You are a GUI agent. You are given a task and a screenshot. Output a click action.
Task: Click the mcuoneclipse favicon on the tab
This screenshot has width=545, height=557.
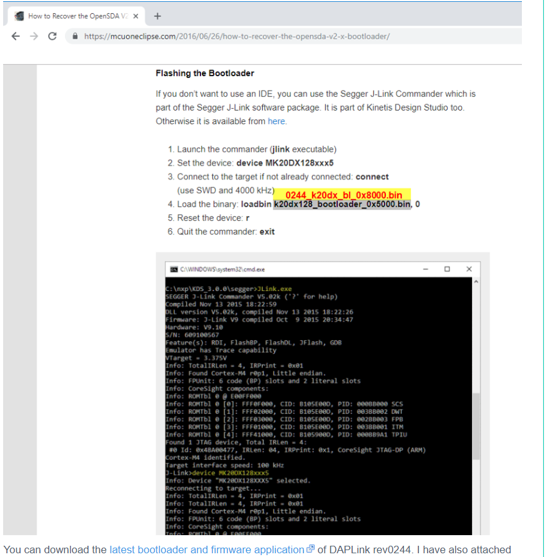tap(19, 16)
